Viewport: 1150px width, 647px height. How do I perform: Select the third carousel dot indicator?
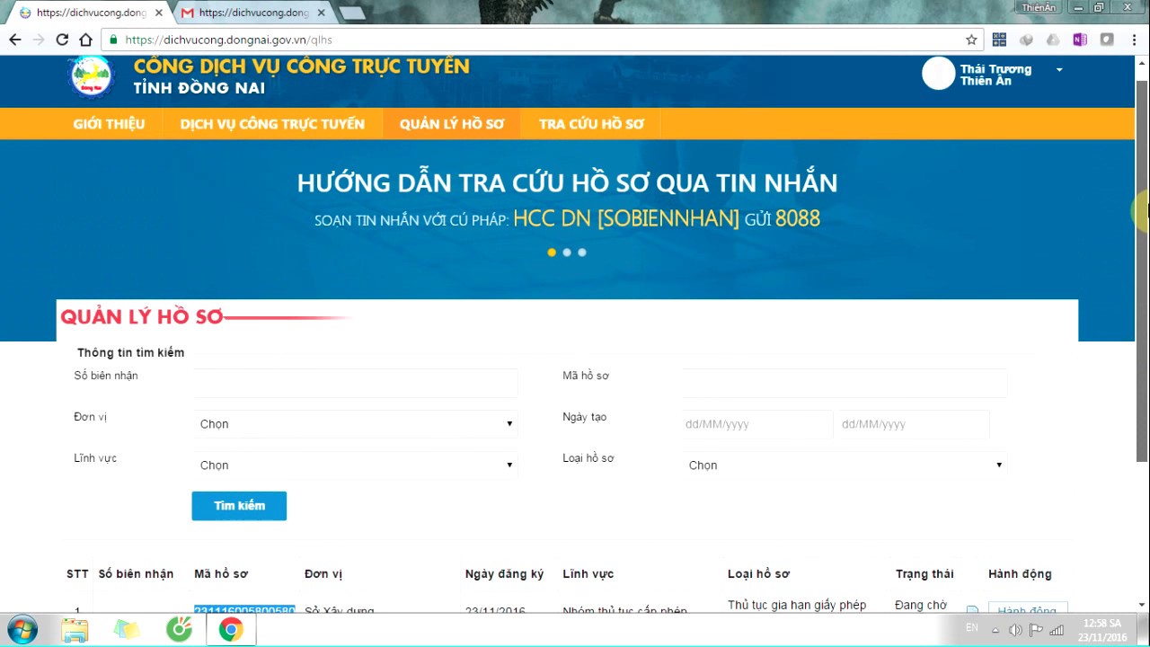(582, 253)
